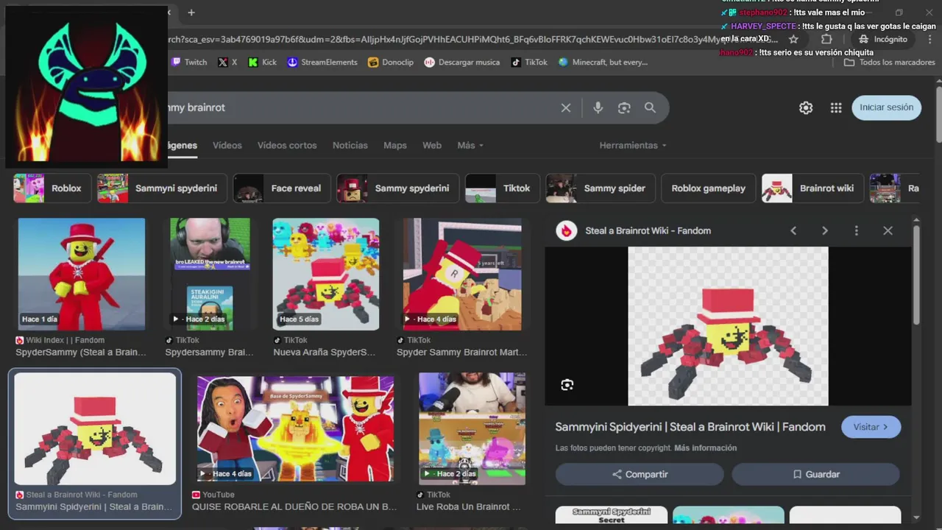Switch to Videos cortos tab
This screenshot has height=530, width=942.
click(287, 145)
